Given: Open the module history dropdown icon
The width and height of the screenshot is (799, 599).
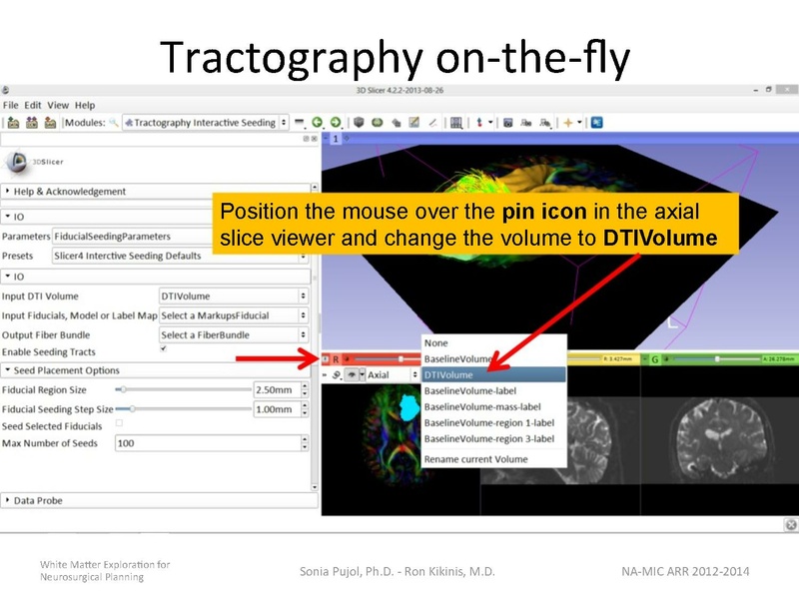Looking at the screenshot, I should point(300,122).
